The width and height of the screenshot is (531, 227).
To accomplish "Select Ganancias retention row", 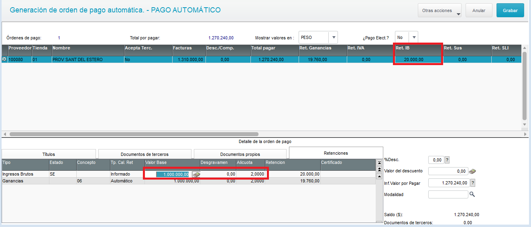I will point(189,181).
